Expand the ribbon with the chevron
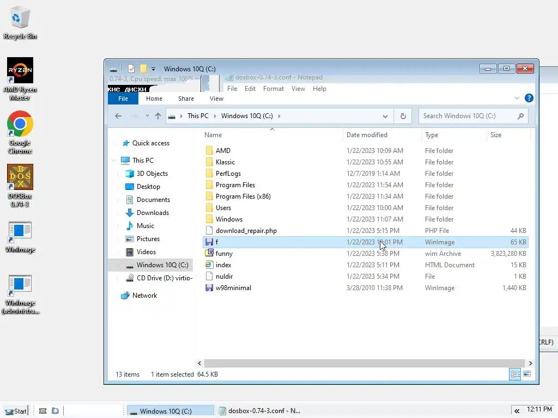 point(517,98)
